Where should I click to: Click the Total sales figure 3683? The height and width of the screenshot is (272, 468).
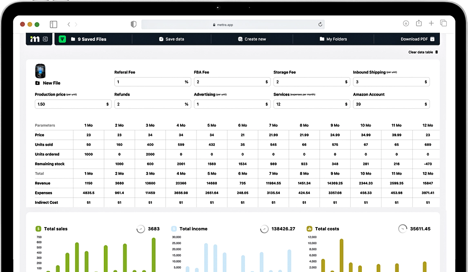pyautogui.click(x=154, y=229)
